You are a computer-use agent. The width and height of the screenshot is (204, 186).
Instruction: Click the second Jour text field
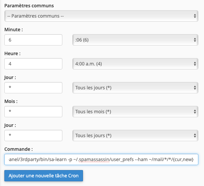point(33,136)
